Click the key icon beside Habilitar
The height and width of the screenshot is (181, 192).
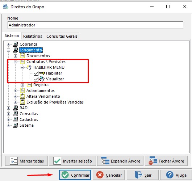pos(42,73)
